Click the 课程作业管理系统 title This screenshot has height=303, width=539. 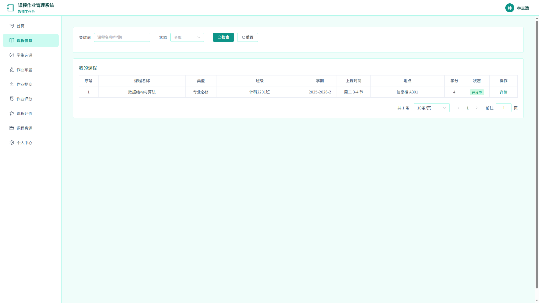pyautogui.click(x=36, y=5)
